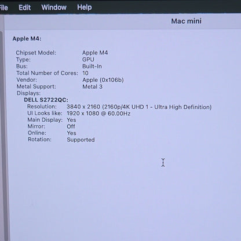Select the Type value GPU
The image size is (241, 241).
[88, 60]
